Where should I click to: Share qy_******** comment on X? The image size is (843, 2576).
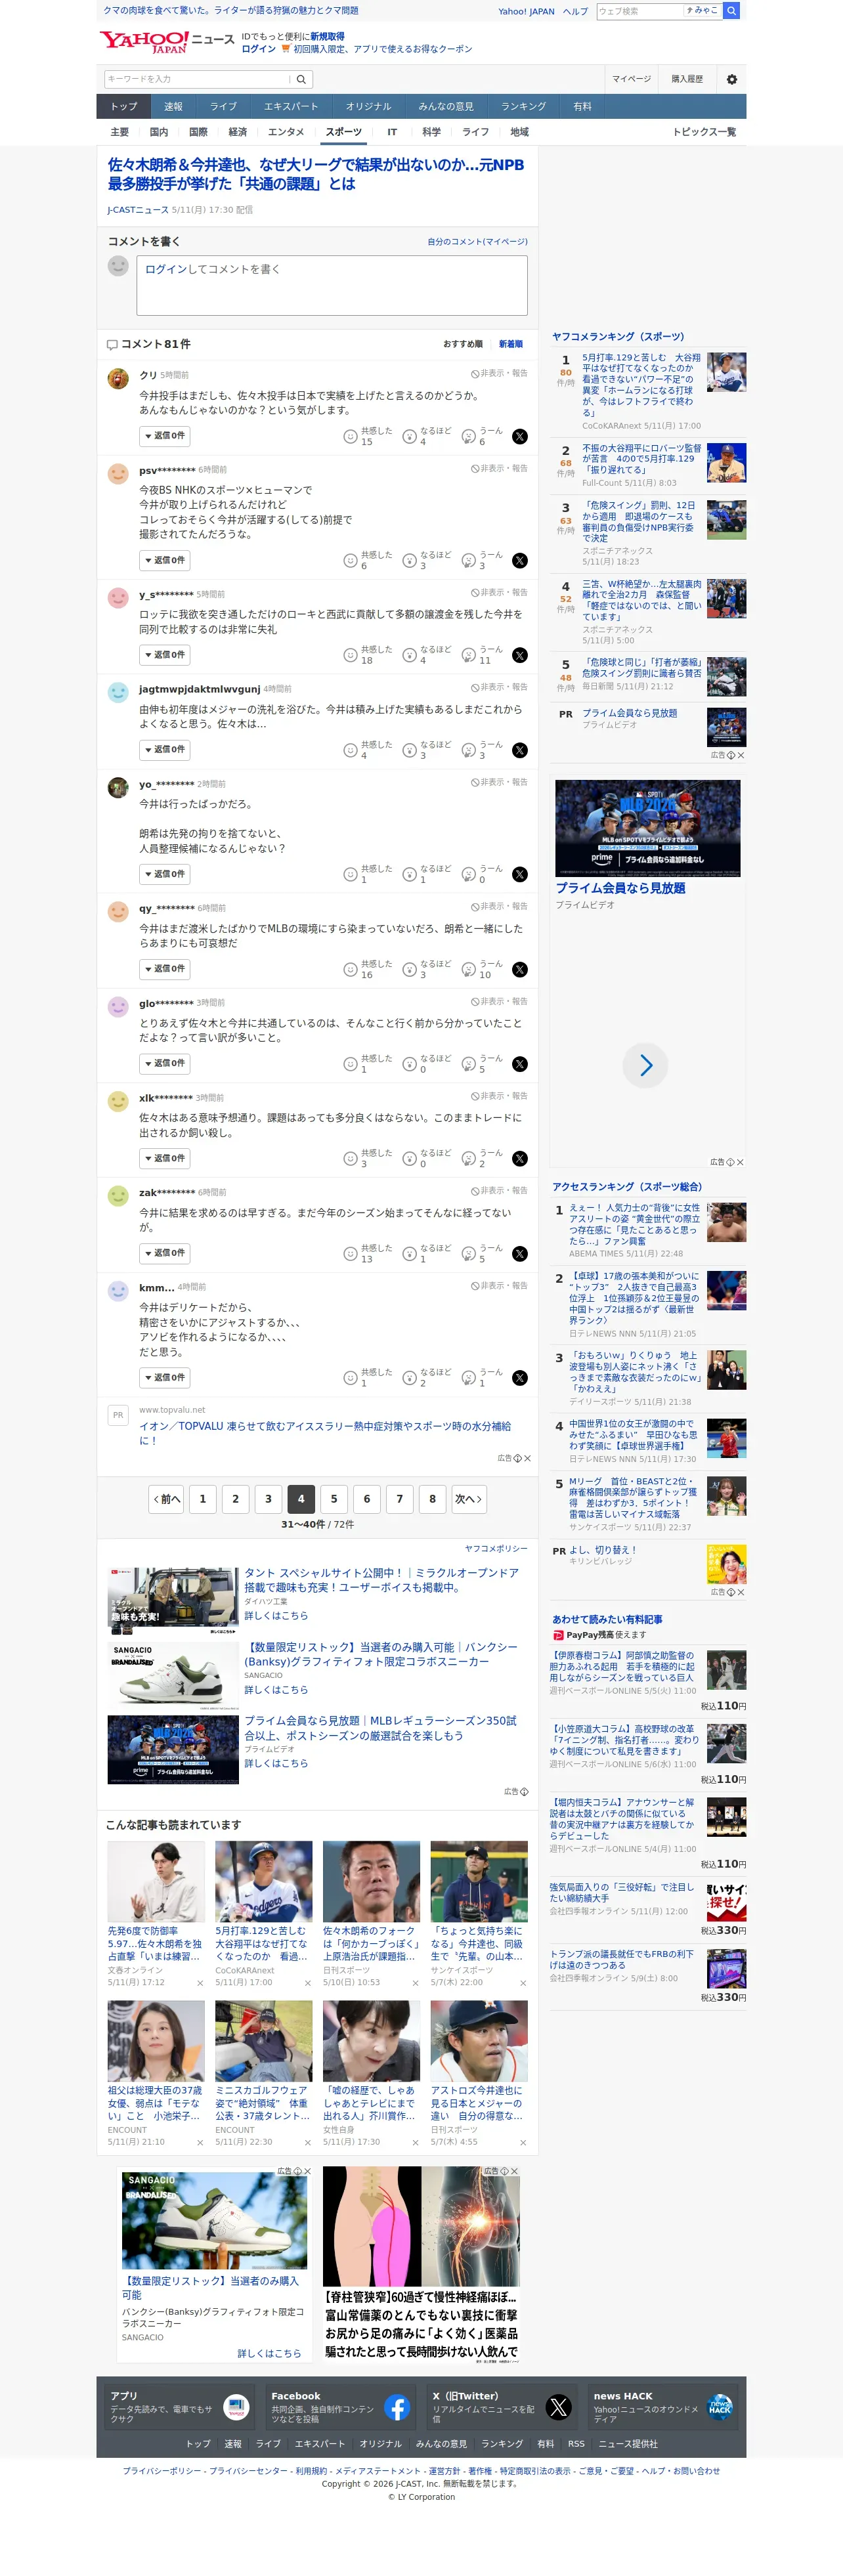pyautogui.click(x=520, y=970)
